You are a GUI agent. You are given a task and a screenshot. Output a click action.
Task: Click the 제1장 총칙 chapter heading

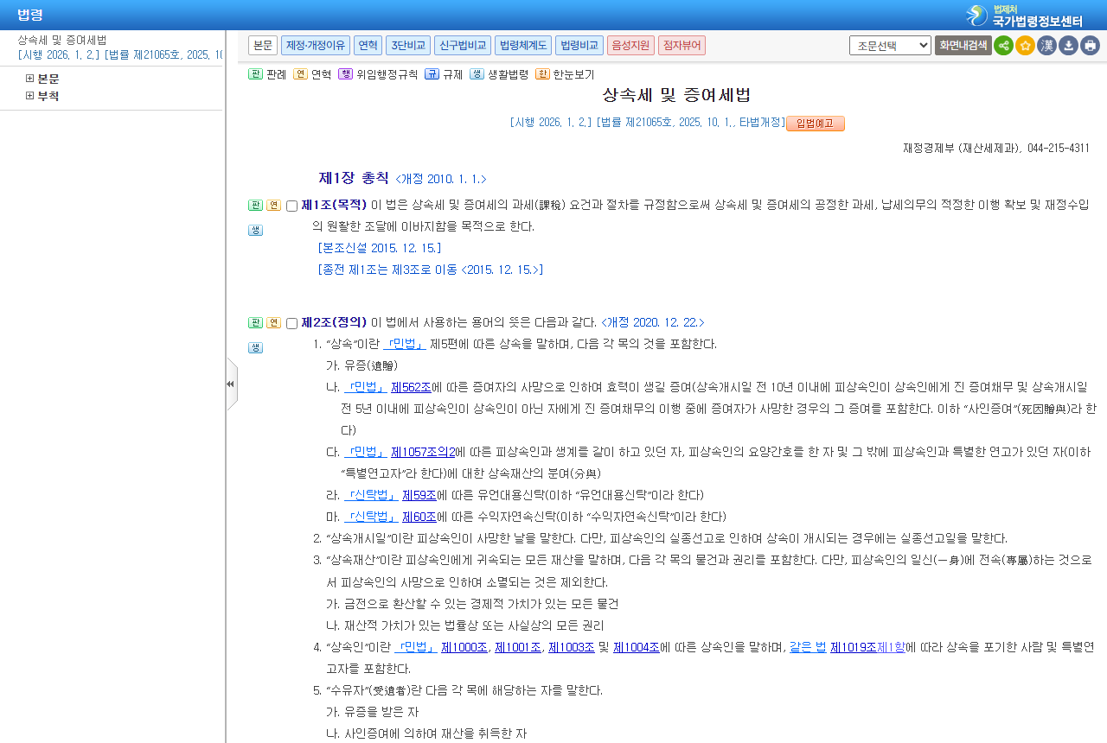pyautogui.click(x=354, y=178)
